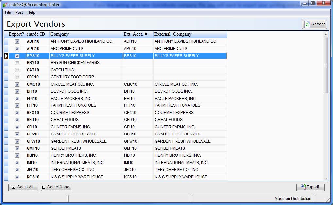This screenshot has width=333, height=205.
Task: Click the checked-box icon on Select All
Action: (13, 187)
